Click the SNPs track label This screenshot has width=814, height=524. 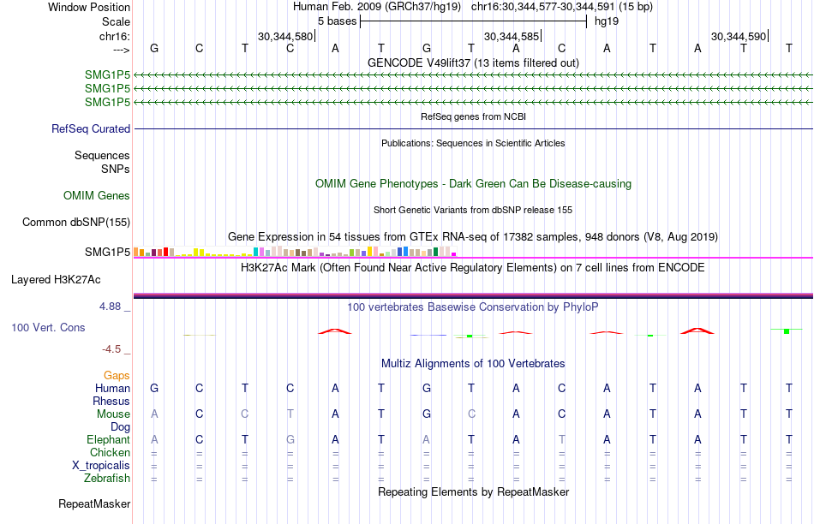116,169
